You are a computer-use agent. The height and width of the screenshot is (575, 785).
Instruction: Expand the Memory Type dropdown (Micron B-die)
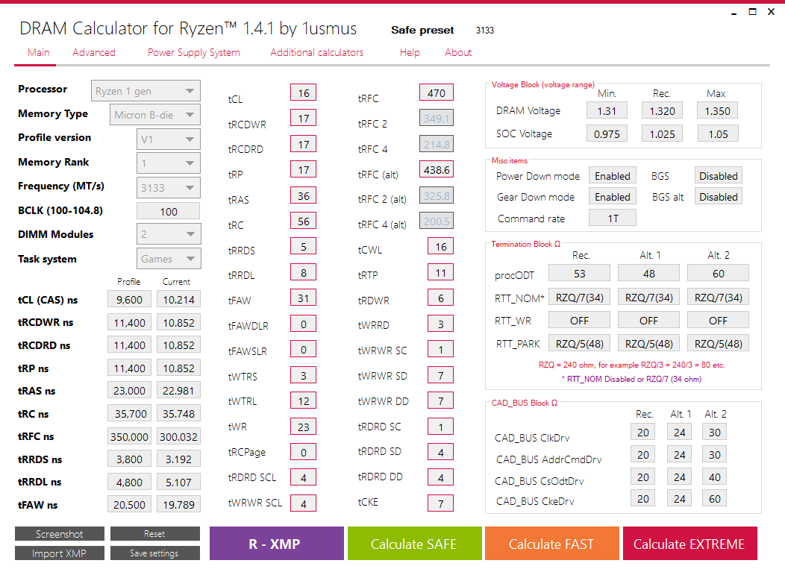click(155, 115)
